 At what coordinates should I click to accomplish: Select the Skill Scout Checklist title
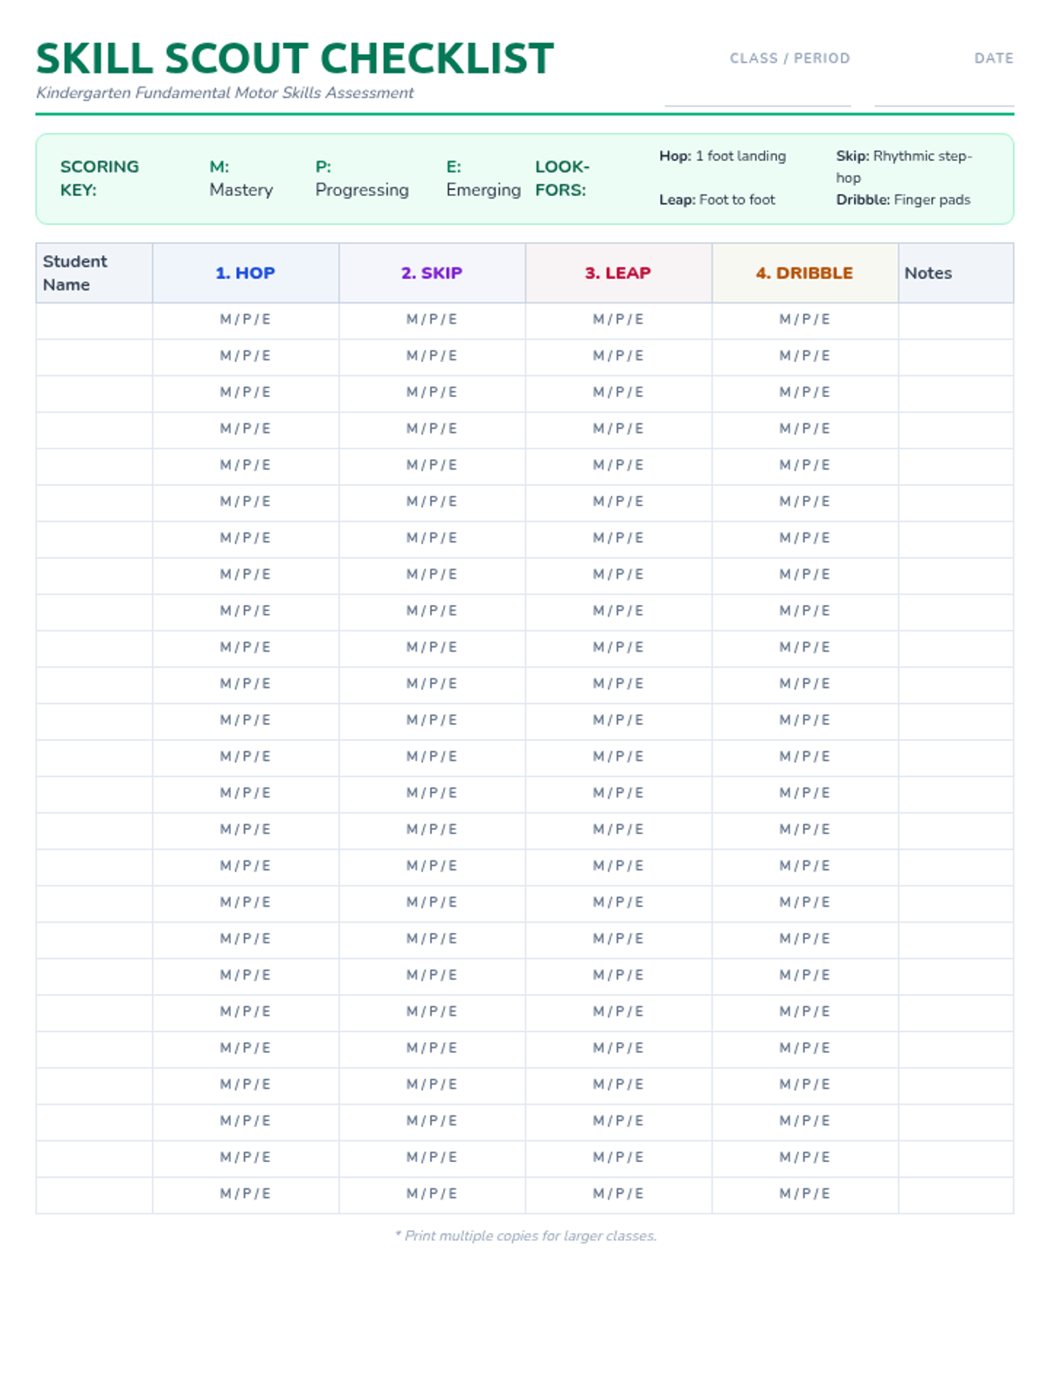tap(295, 59)
